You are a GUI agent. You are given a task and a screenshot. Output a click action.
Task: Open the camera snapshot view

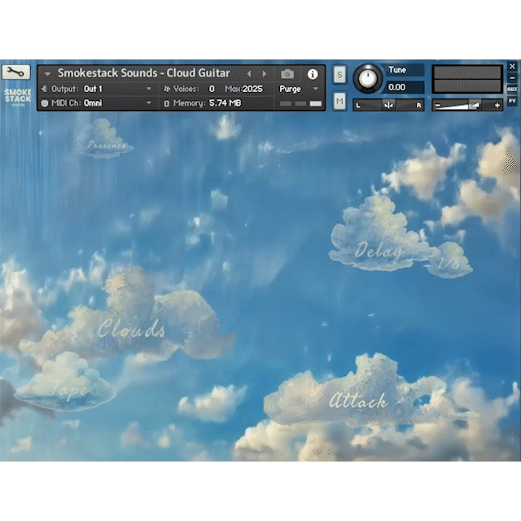point(287,73)
